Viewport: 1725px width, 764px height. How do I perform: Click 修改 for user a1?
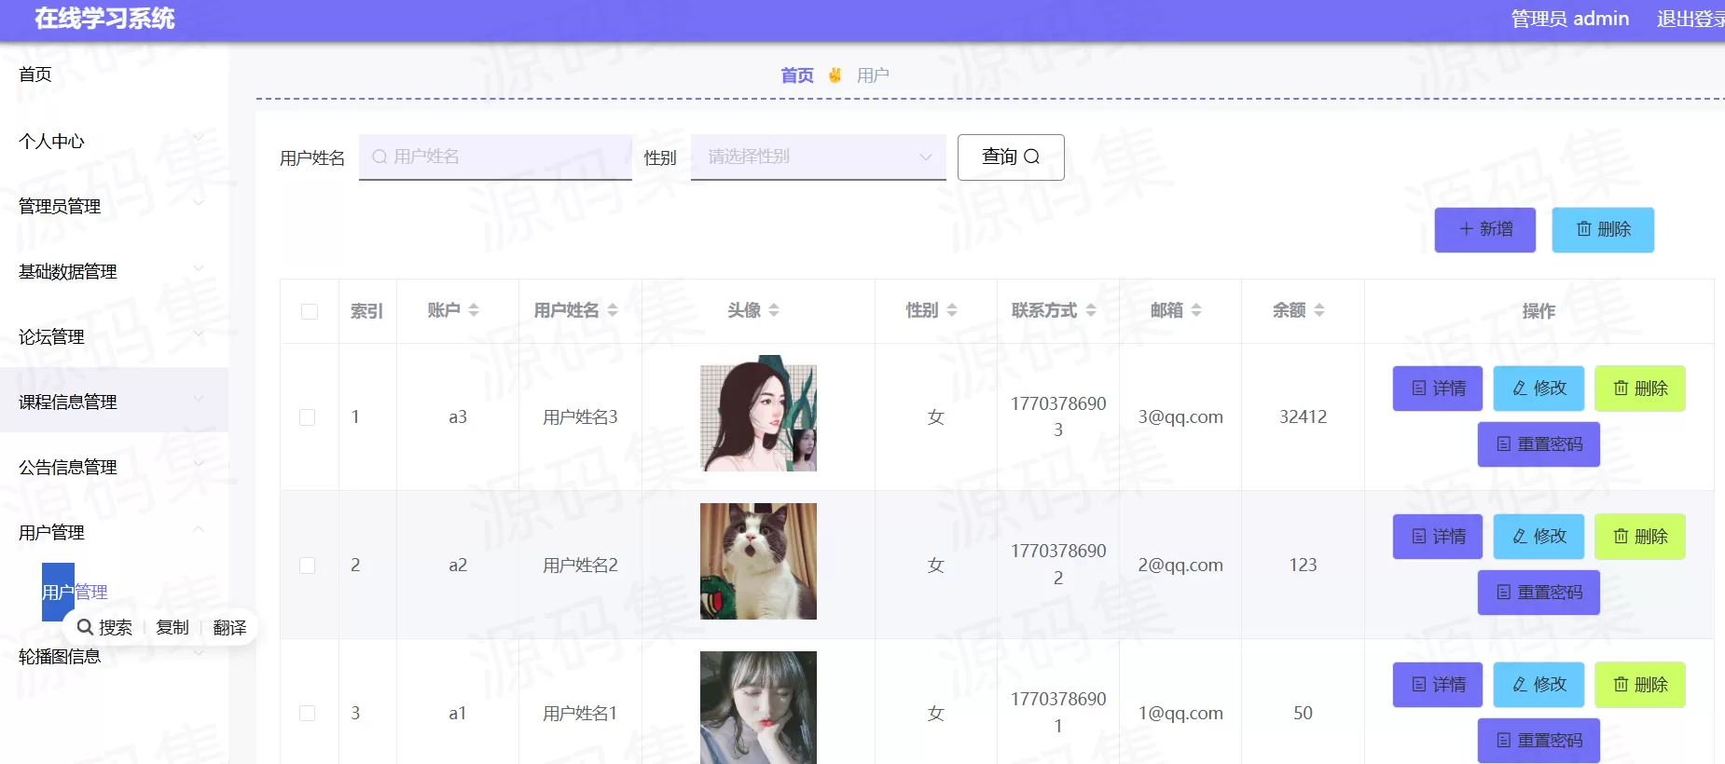(1539, 685)
